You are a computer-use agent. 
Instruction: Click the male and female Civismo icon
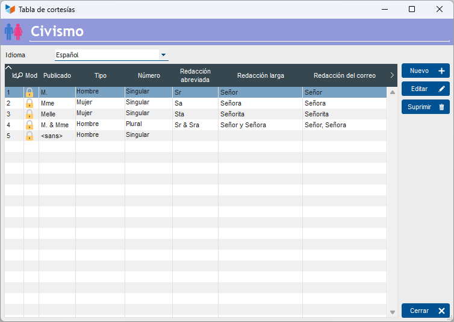tap(14, 31)
